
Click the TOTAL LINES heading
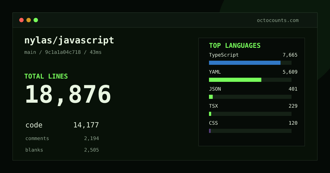point(46,76)
